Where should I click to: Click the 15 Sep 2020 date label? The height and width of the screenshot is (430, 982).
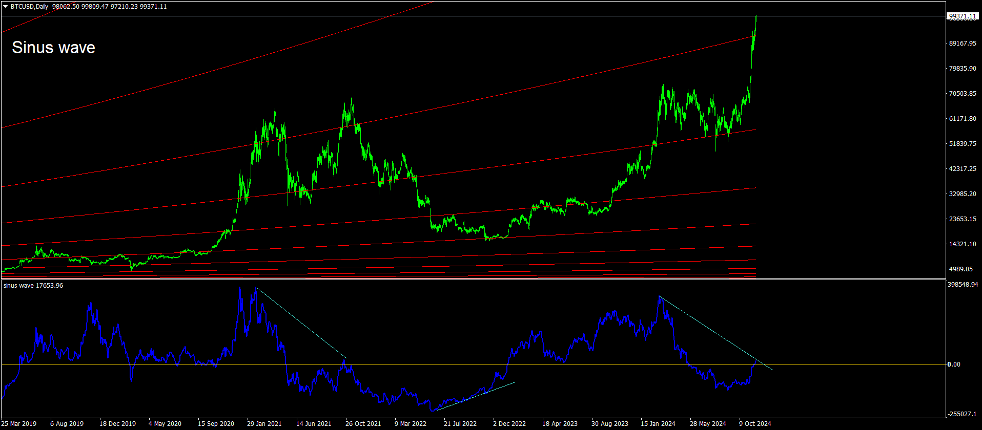pos(216,424)
